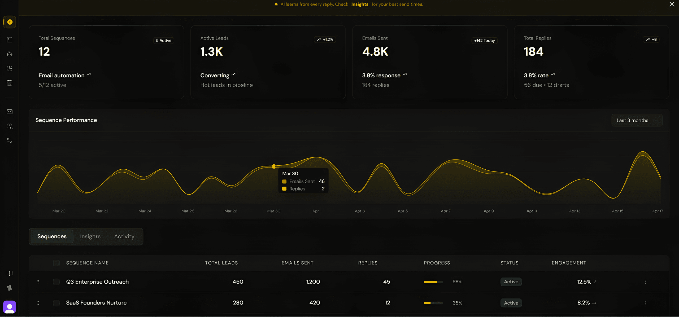This screenshot has height=317, width=679.
Task: Click the Insights link in the top banner
Action: (x=360, y=4)
